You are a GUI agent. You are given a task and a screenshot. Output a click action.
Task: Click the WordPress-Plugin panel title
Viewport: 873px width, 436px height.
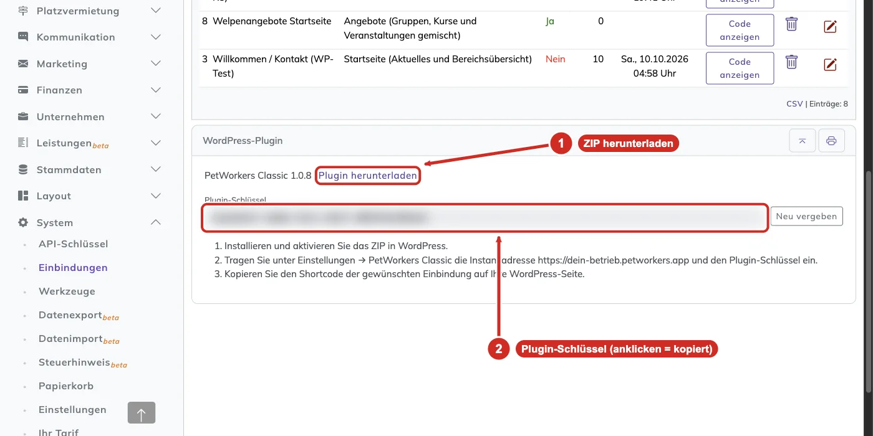pyautogui.click(x=243, y=141)
